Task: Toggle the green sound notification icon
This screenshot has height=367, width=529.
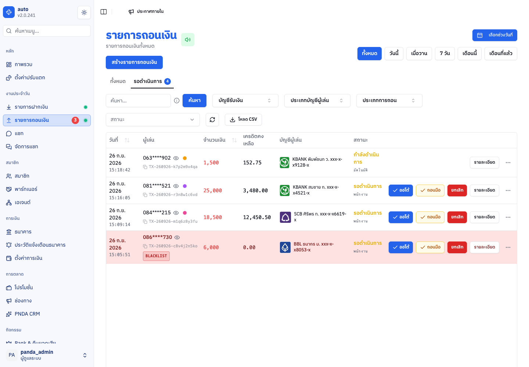Action: [188, 40]
